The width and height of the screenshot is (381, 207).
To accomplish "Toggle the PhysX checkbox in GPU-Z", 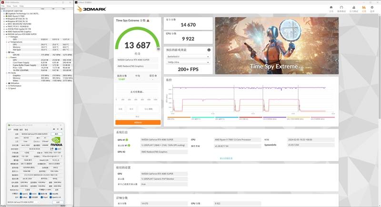I will [x=42, y=197].
